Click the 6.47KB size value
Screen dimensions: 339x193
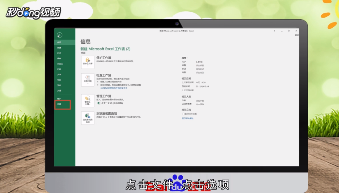tap(199, 62)
